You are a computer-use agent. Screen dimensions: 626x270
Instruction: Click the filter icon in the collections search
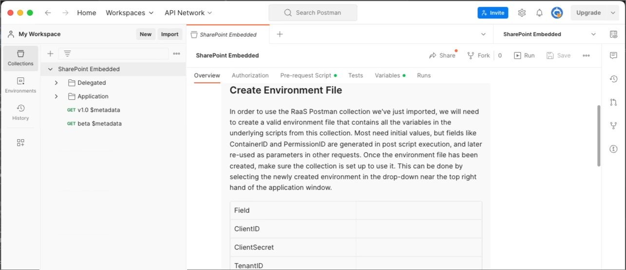click(x=67, y=54)
